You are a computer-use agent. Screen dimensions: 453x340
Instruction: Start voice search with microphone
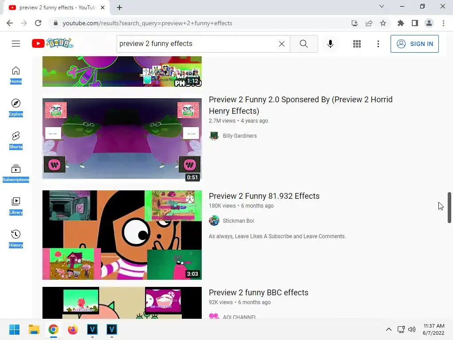tap(330, 44)
